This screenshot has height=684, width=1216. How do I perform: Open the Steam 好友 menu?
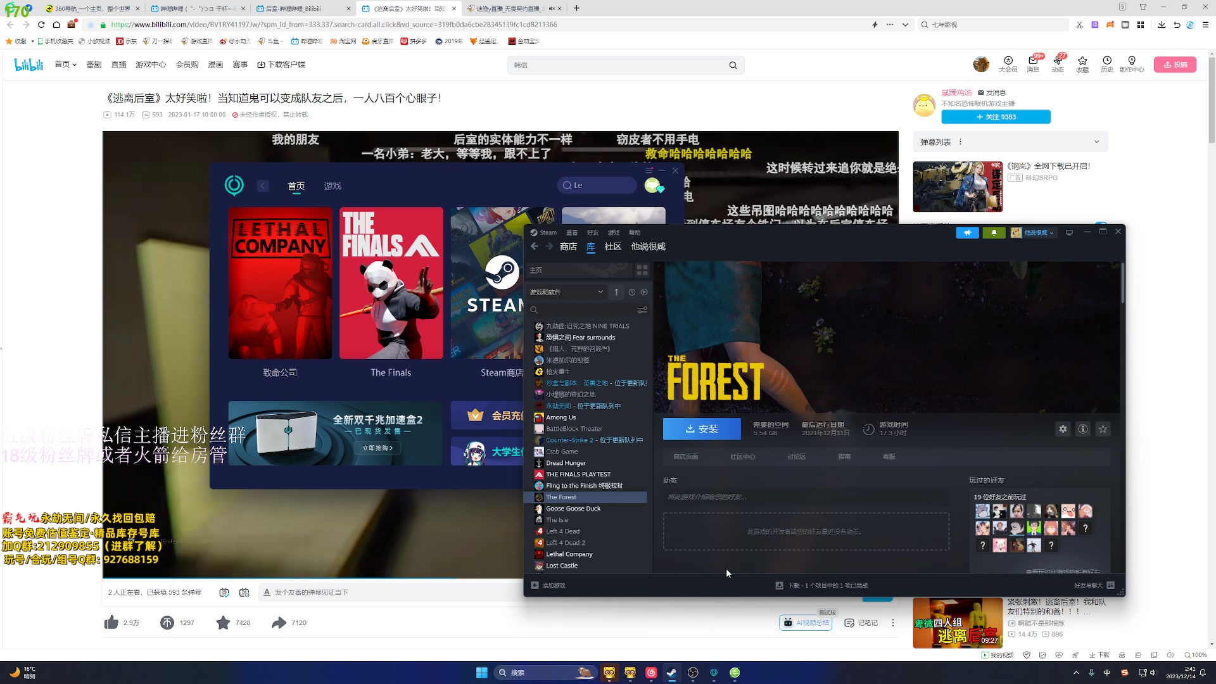click(592, 232)
